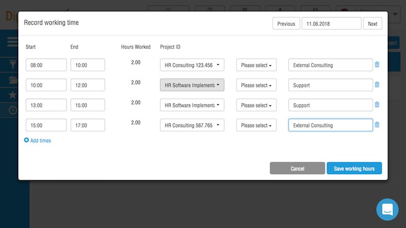
Task: Open project dropdown for the 13:00 row
Action: click(192, 105)
